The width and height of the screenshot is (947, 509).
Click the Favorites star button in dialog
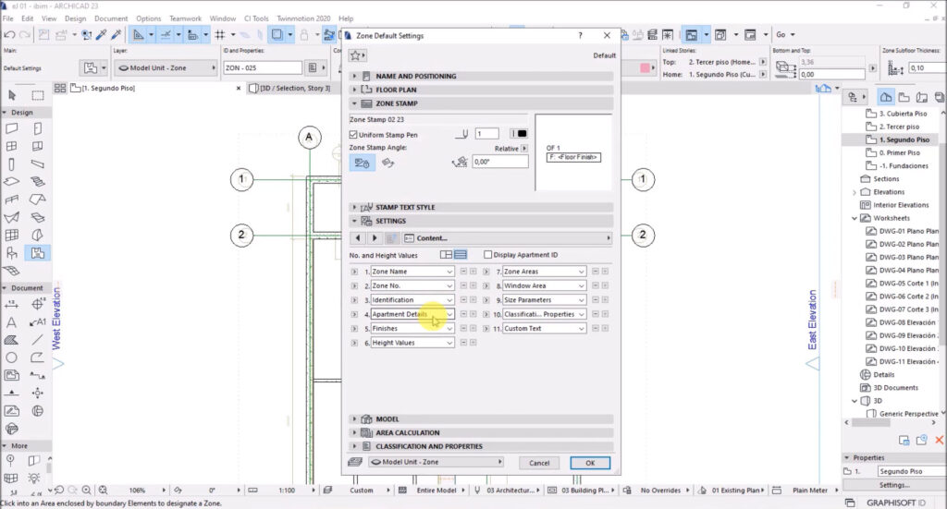tap(357, 55)
